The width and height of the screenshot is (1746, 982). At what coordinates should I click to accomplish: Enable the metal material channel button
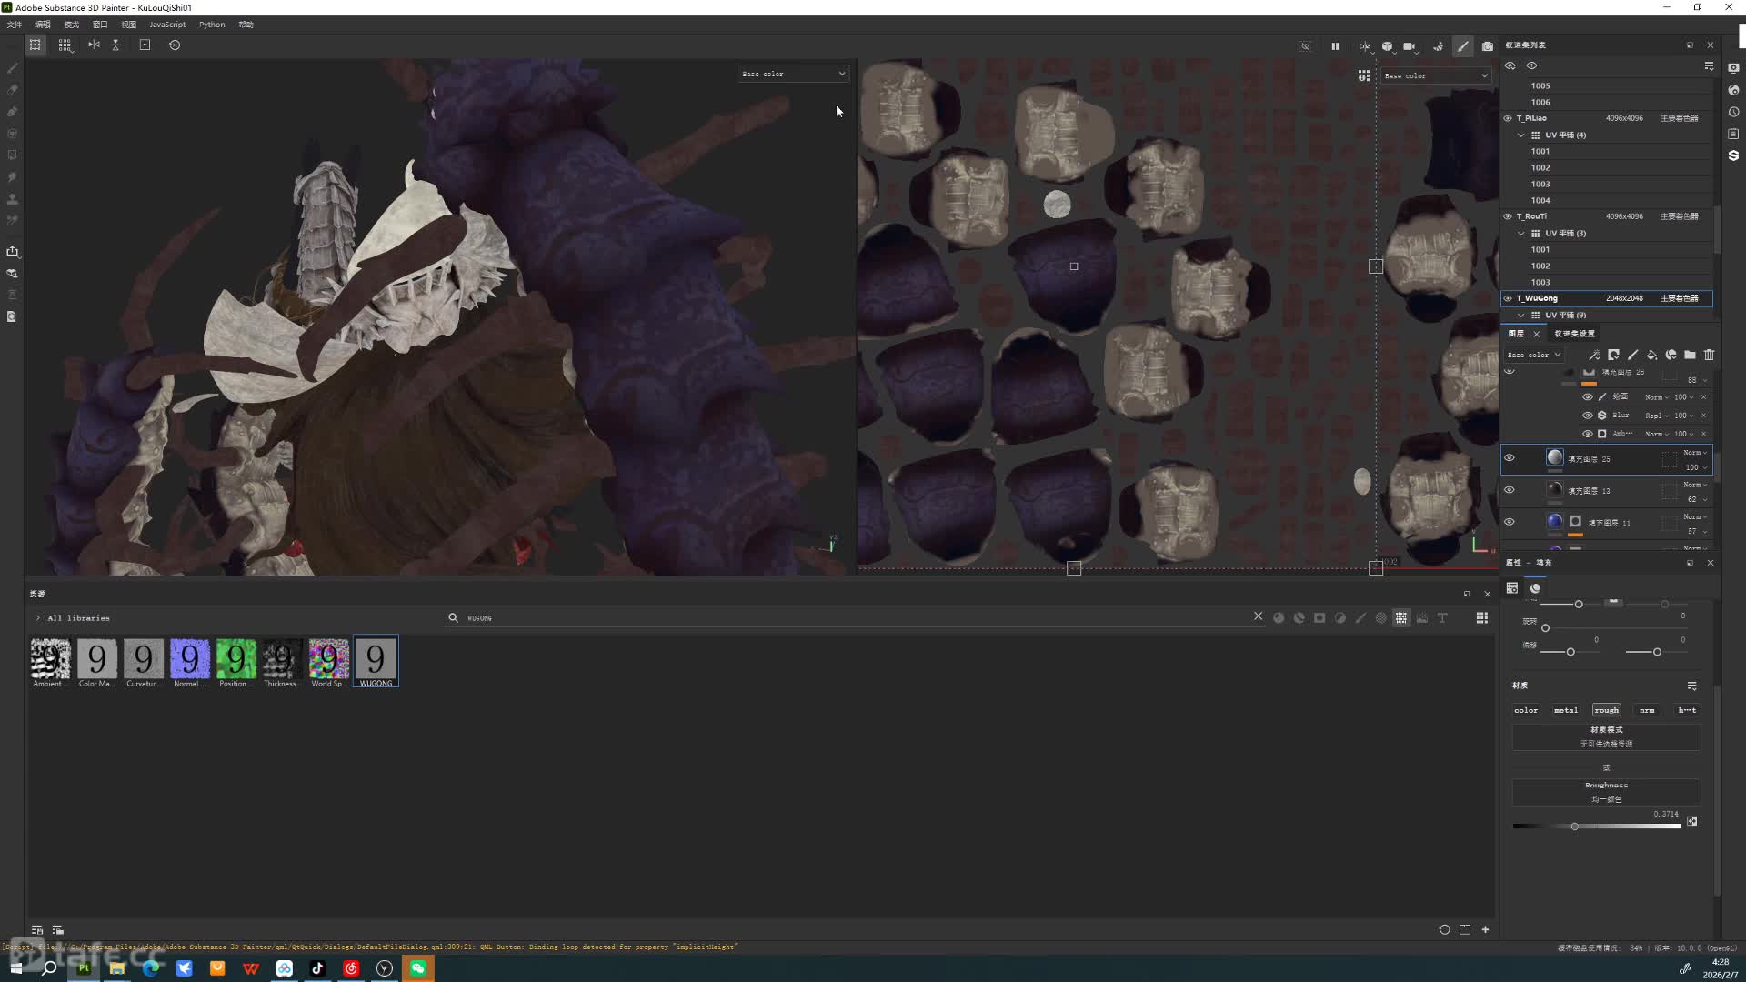1565,710
